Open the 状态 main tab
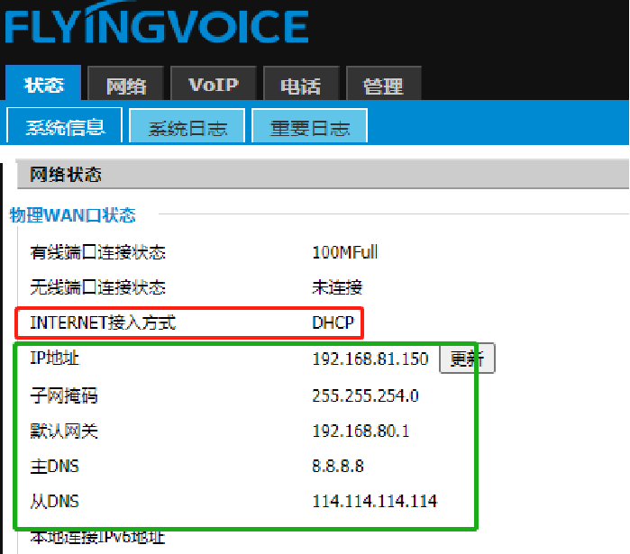Screen dimensions: 630x554 (x=44, y=86)
